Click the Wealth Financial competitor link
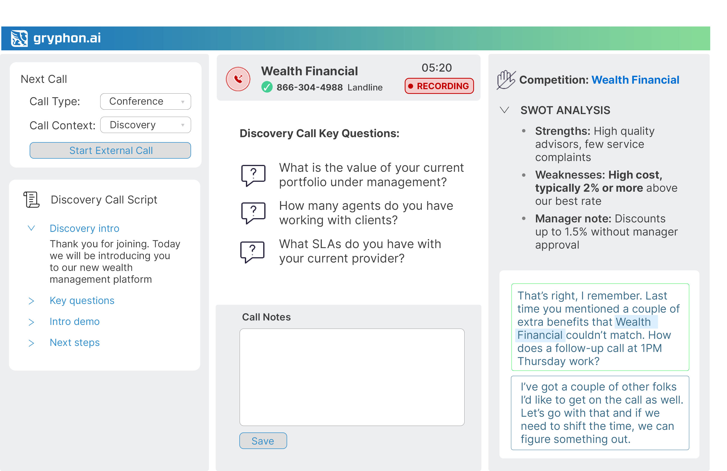 (x=635, y=80)
